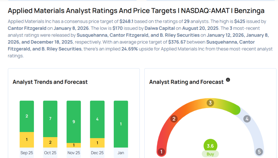278x158 pixels.
Task: Click the Analyst Trends and Forecast heading
Action: [50, 82]
